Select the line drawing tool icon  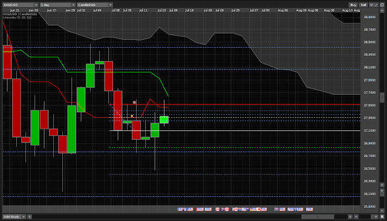pyautogui.click(x=376, y=5)
